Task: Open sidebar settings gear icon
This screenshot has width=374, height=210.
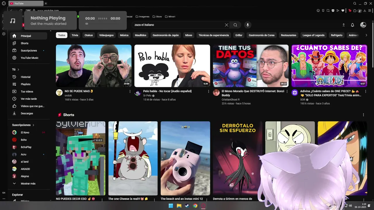Action: coord(4,34)
